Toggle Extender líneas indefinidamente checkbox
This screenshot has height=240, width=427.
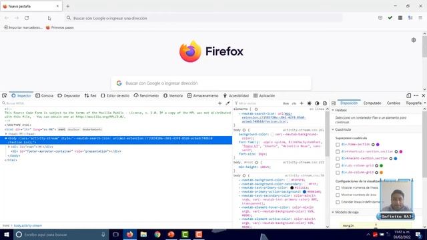coord(338,202)
